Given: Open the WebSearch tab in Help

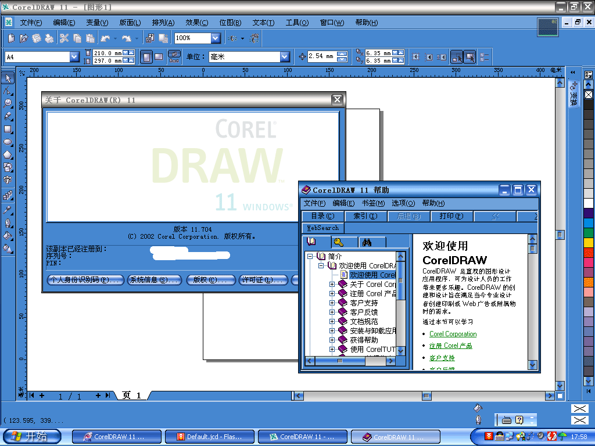Looking at the screenshot, I should pyautogui.click(x=323, y=228).
